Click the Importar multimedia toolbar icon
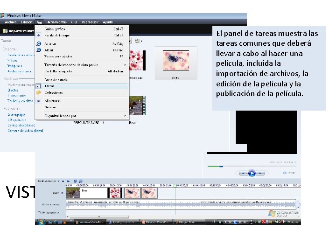The width and height of the screenshot is (336, 252). tap(5, 31)
